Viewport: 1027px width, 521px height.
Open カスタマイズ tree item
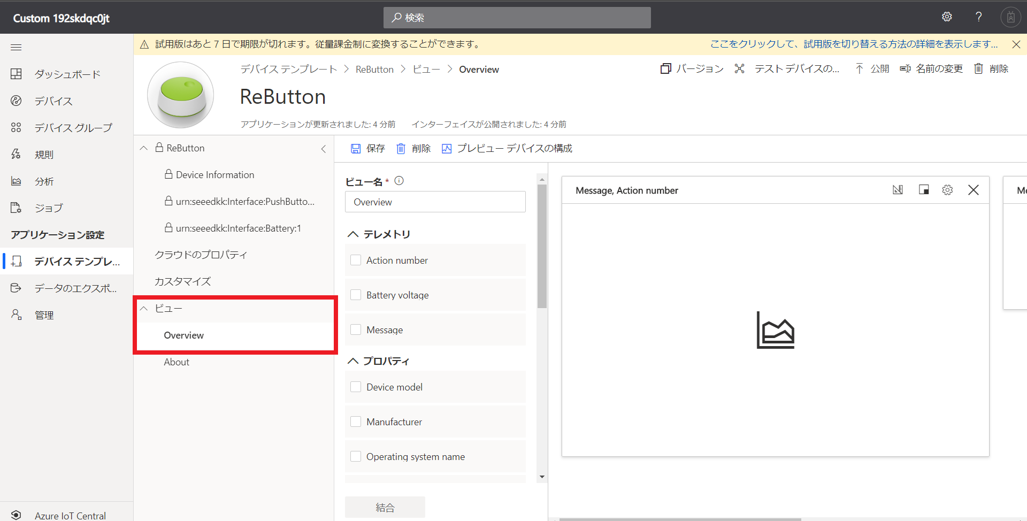click(x=182, y=282)
